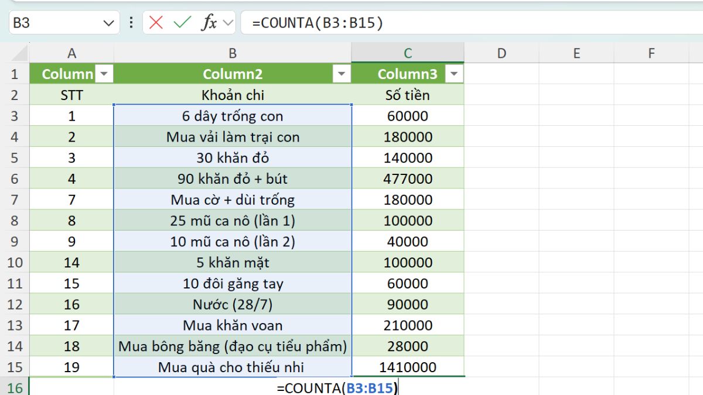Select cell '5 khăn mặt'
703x395 pixels.
click(x=233, y=262)
